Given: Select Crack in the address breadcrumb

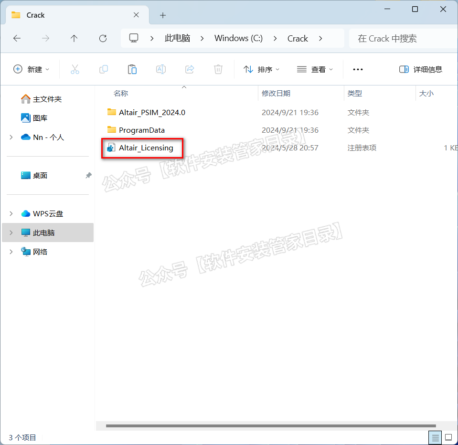Looking at the screenshot, I should coord(298,39).
